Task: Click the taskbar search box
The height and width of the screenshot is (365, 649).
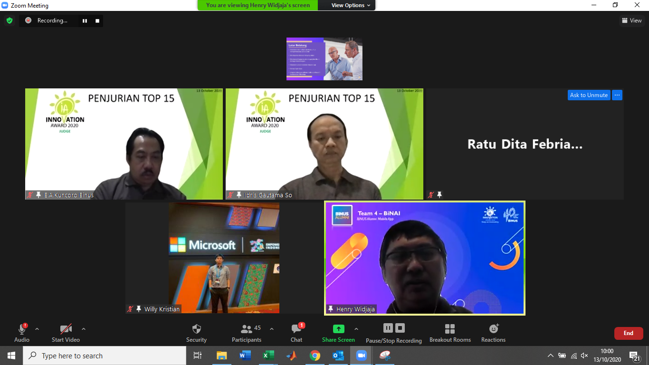Action: click(105, 355)
